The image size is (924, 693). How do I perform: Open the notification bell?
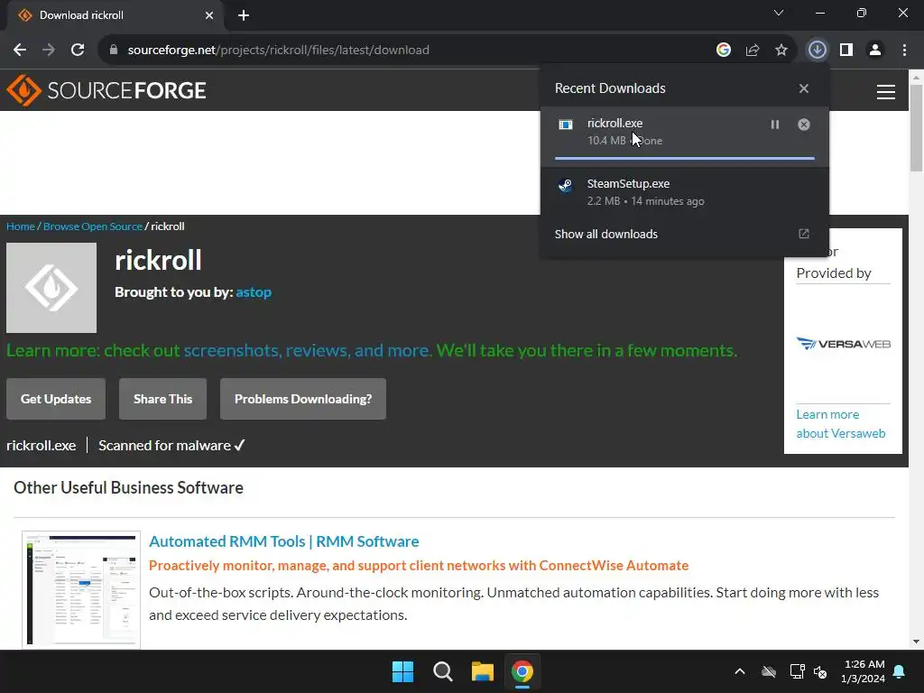pyautogui.click(x=900, y=671)
